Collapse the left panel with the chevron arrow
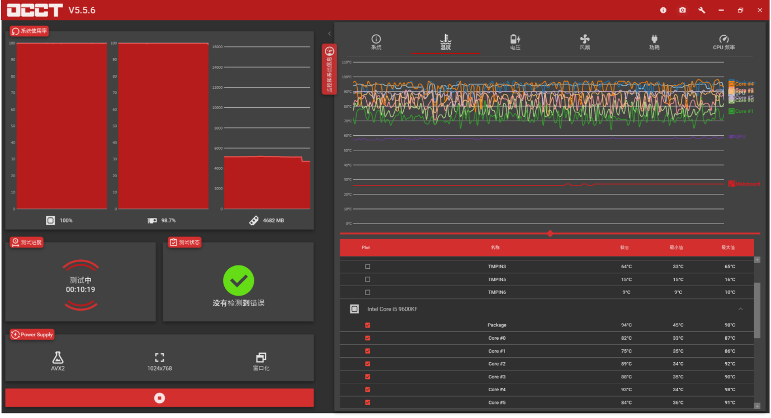The height and width of the screenshot is (418, 771). pos(329,34)
